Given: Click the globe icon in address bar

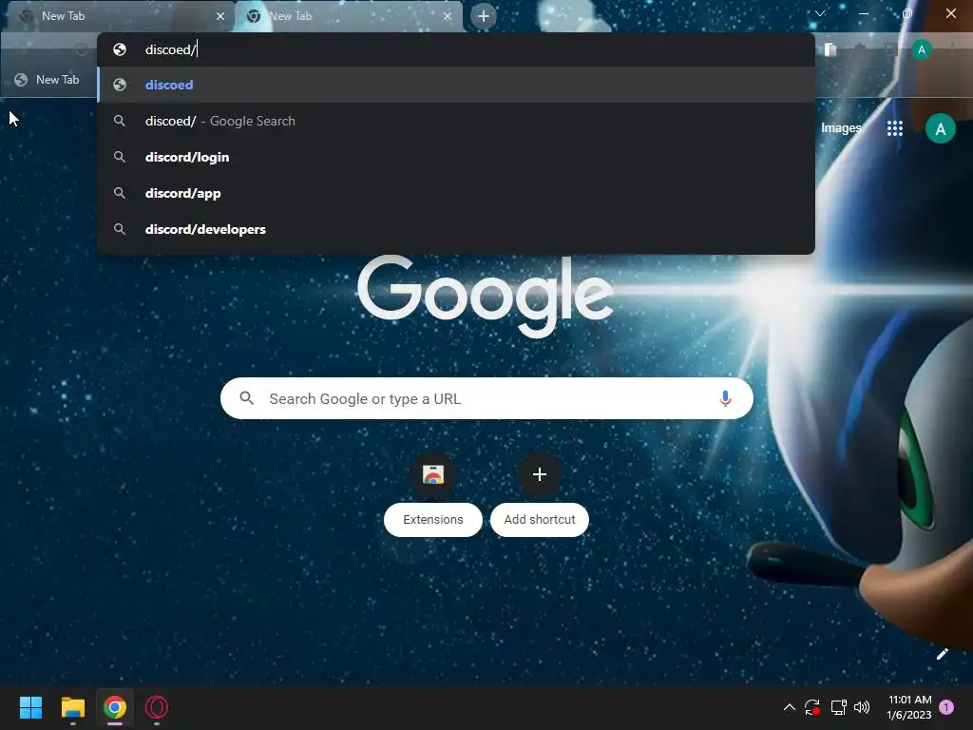Looking at the screenshot, I should 120,49.
